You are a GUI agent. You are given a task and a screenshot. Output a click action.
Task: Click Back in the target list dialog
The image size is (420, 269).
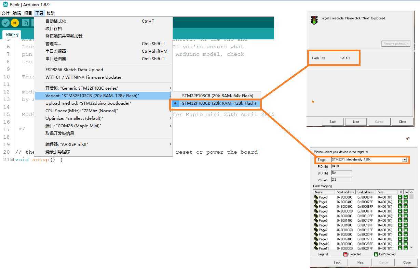[337, 262]
